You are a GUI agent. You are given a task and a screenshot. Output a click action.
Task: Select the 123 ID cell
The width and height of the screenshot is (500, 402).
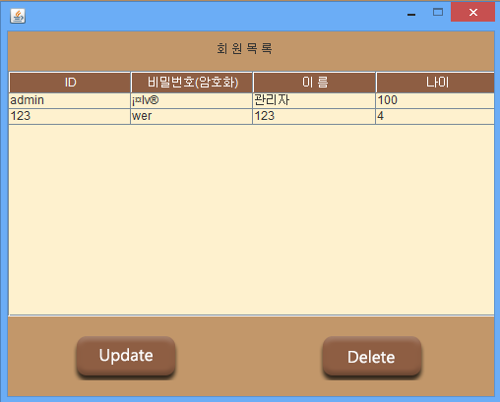click(70, 116)
